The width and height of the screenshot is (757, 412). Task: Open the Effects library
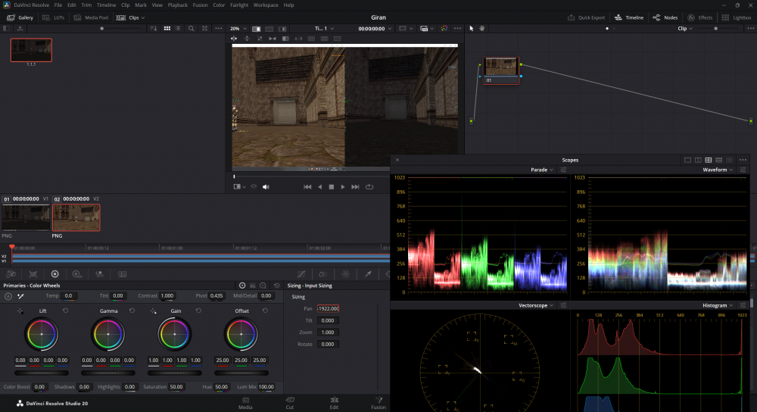(x=699, y=17)
